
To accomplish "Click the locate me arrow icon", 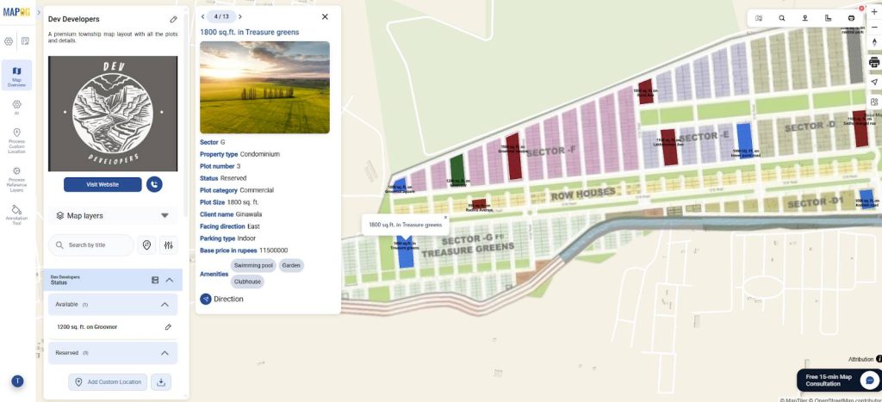I will pos(874,82).
